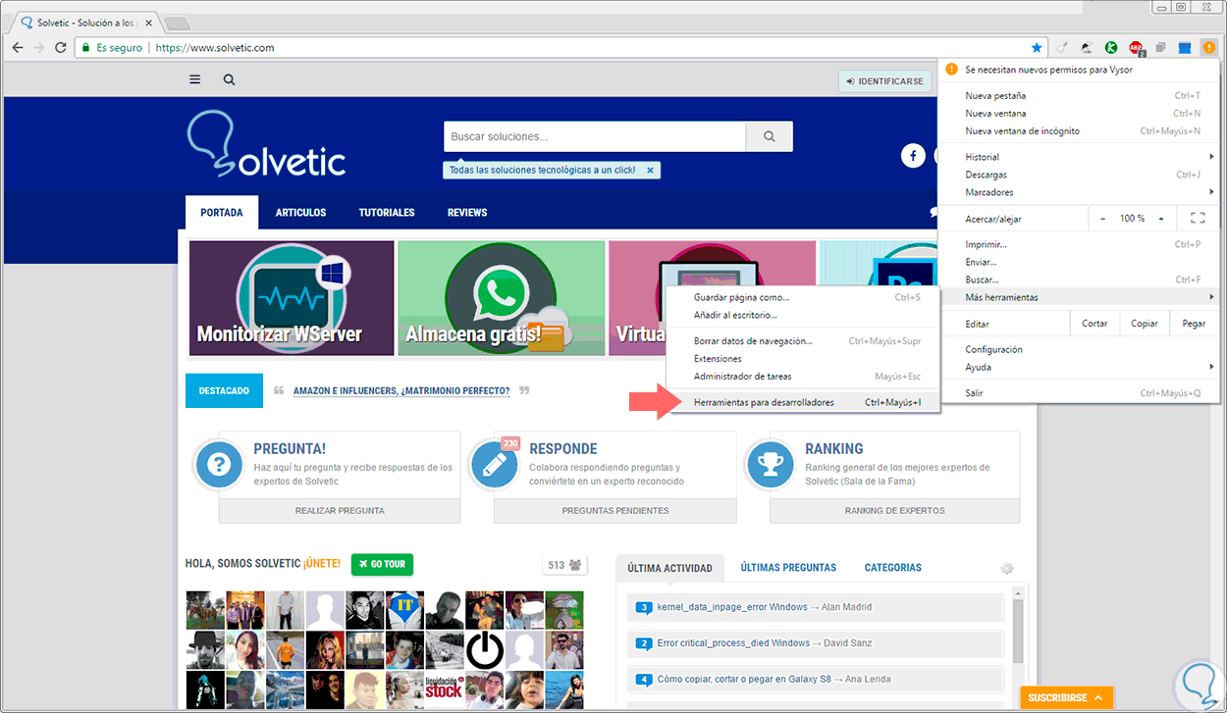Click the Cortar edit button

[x=1094, y=324]
